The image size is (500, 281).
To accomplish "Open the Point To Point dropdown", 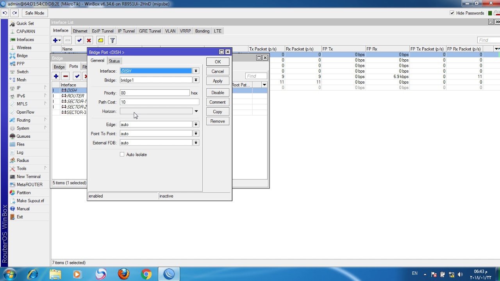I will [x=196, y=133].
